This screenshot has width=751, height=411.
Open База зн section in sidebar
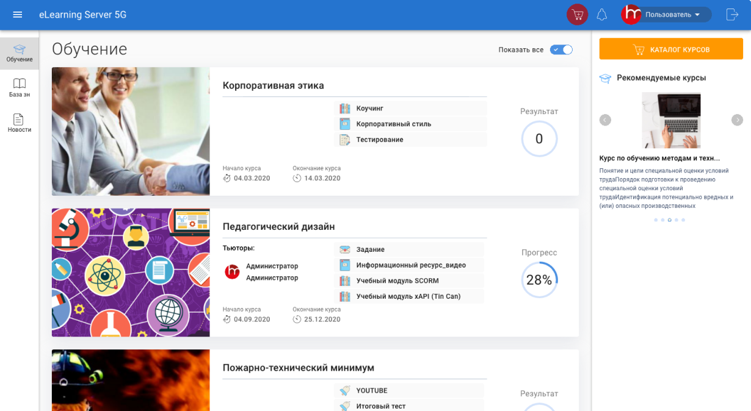[x=20, y=88]
